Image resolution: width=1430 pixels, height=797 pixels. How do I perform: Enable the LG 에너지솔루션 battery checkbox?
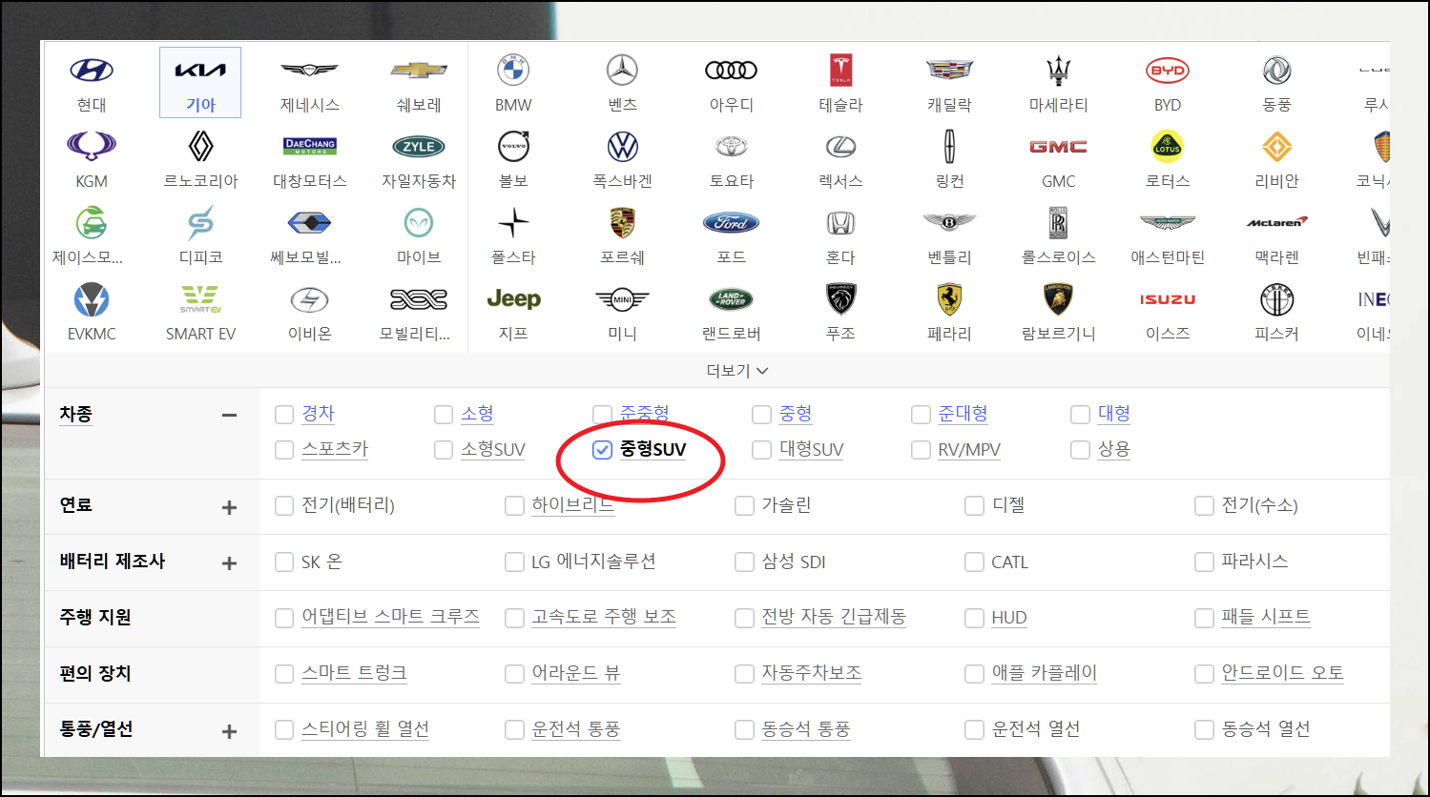coord(514,562)
